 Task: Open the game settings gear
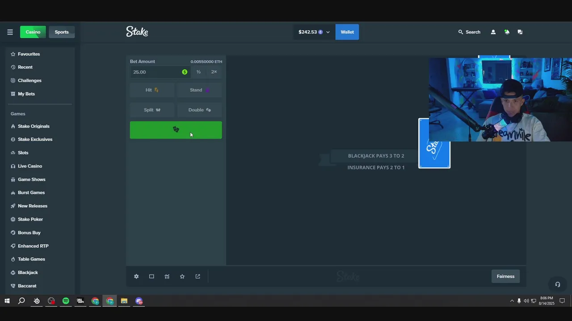tap(136, 276)
